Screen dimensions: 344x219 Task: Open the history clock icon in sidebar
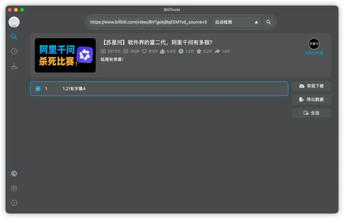[14, 51]
